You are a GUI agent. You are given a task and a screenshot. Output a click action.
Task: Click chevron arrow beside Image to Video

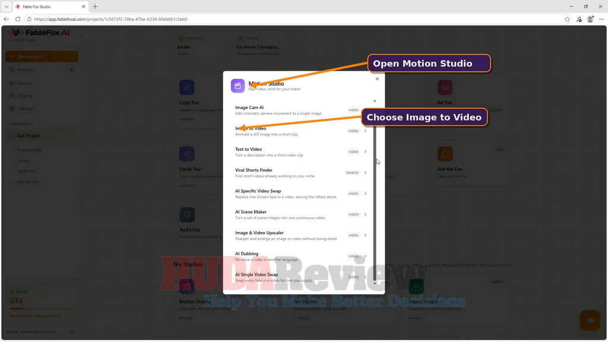[365, 131]
